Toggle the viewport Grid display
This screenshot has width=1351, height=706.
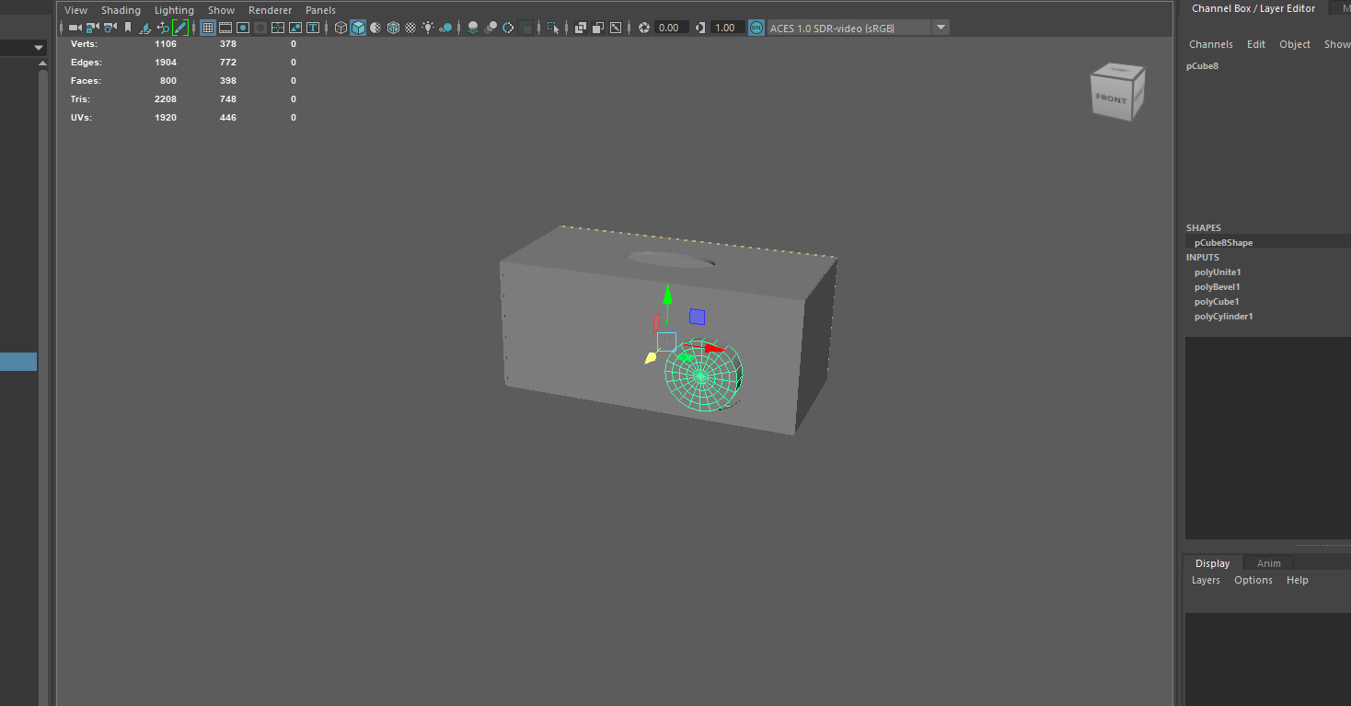(208, 28)
